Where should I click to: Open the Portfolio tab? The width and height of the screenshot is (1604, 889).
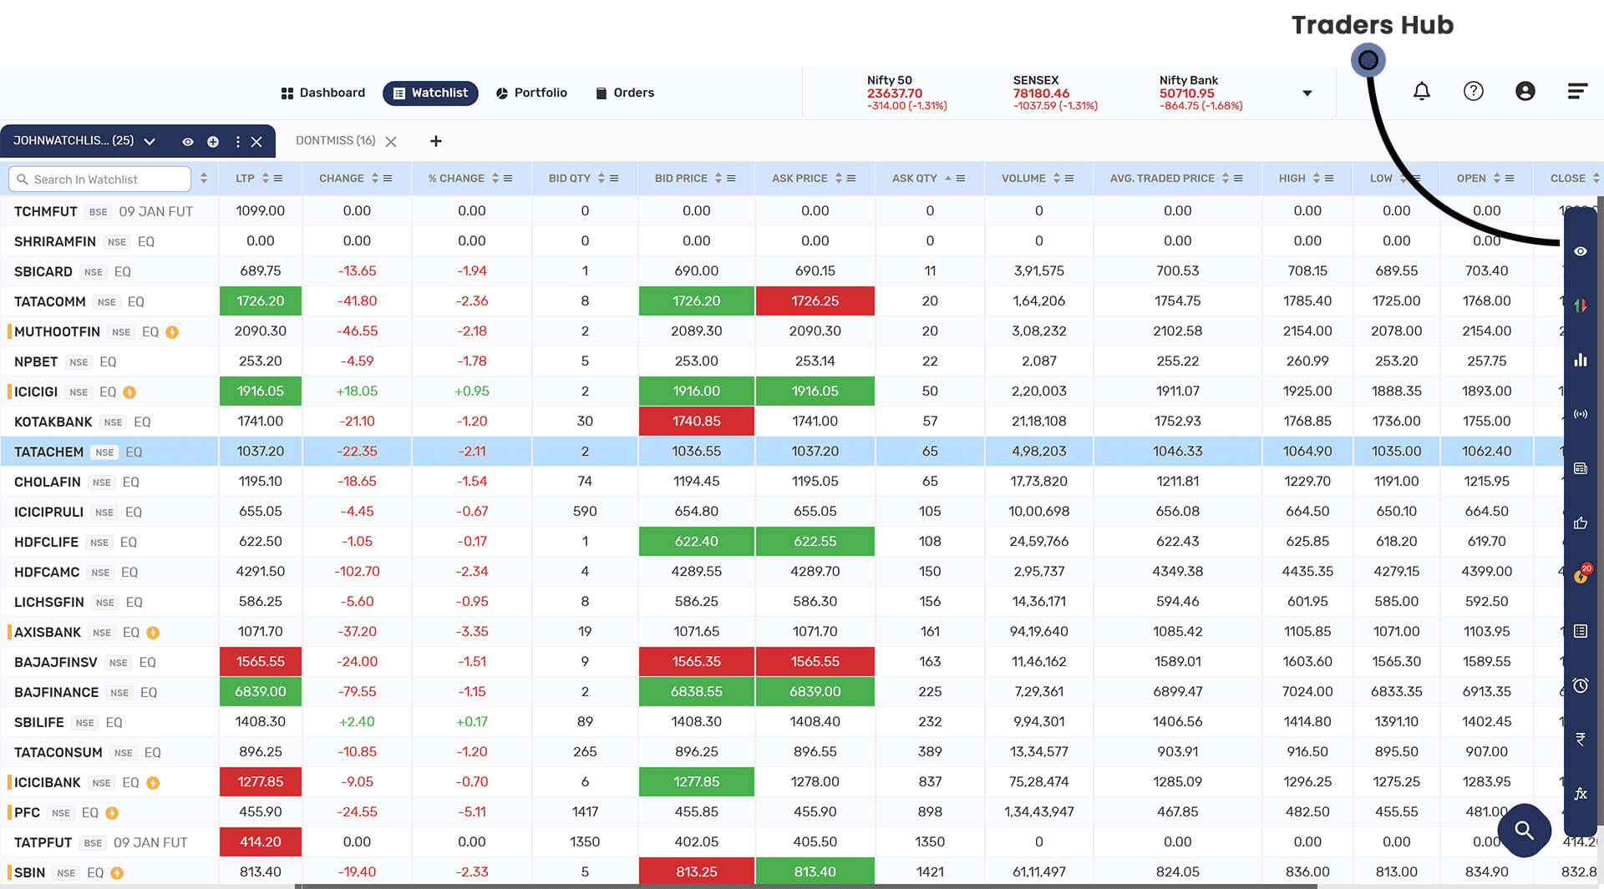[531, 93]
